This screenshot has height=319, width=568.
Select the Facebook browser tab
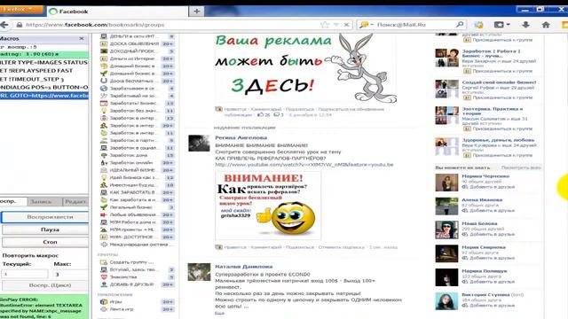[118, 12]
